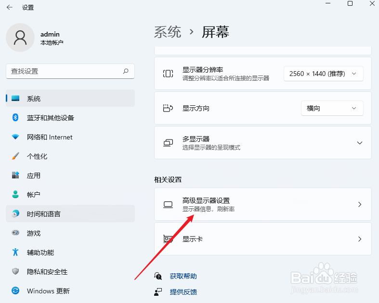Open the 横向 orientation dropdown
Viewport: 379px width, 303px height.
click(332, 108)
